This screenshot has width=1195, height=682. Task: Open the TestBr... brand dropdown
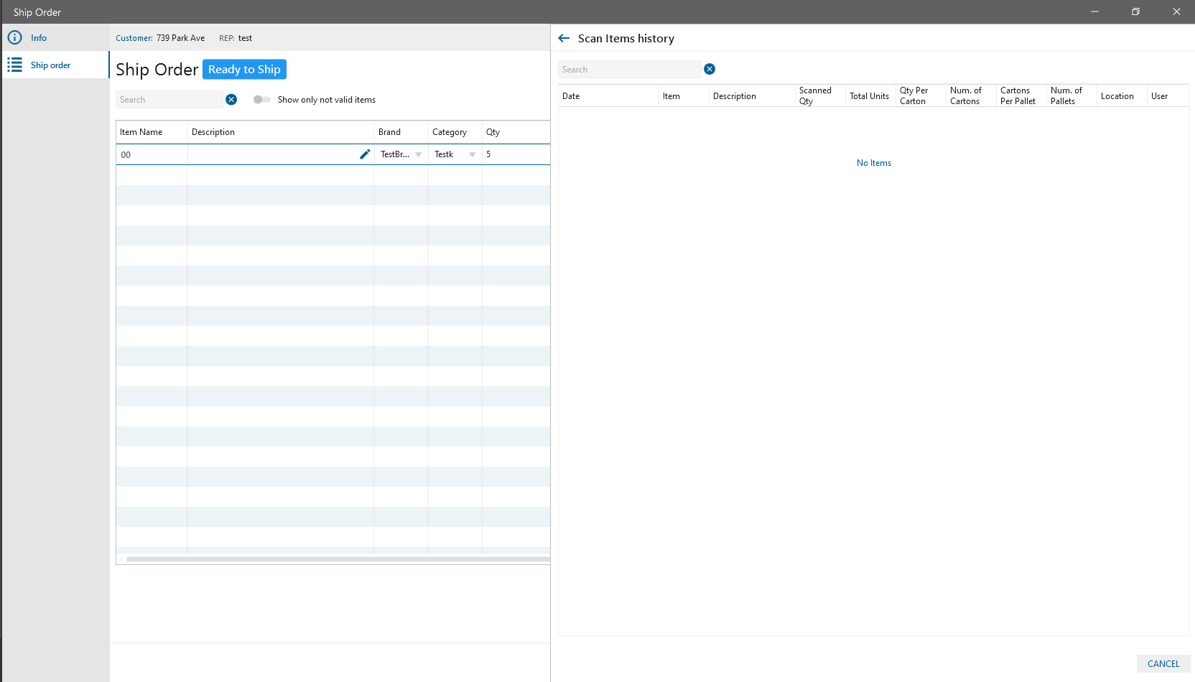coord(418,155)
